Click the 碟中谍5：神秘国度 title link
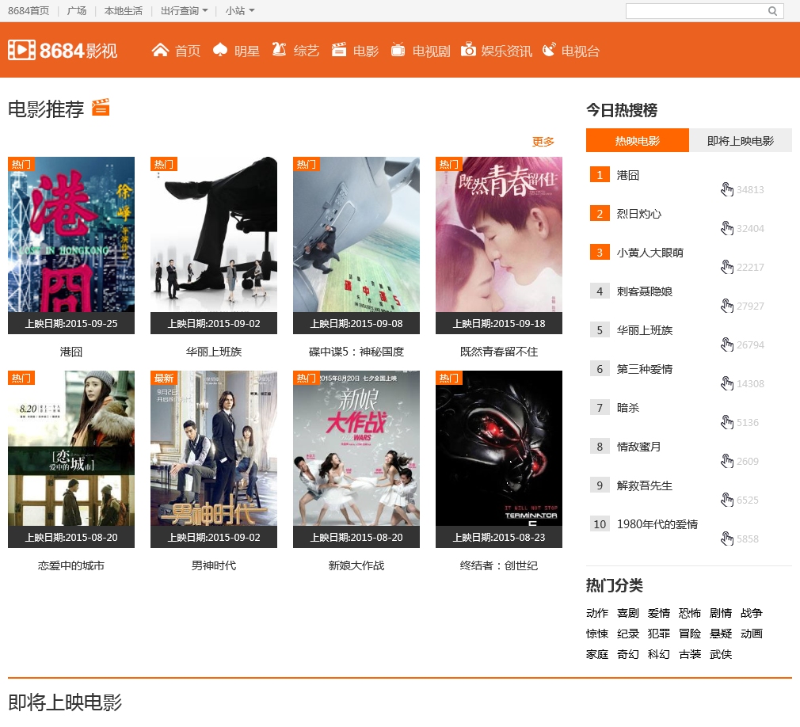 click(x=356, y=352)
